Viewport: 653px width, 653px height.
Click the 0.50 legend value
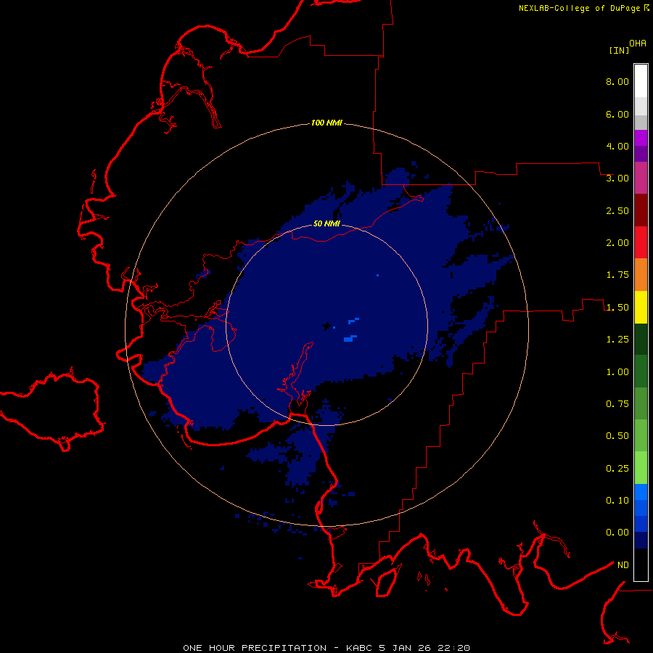(x=617, y=436)
